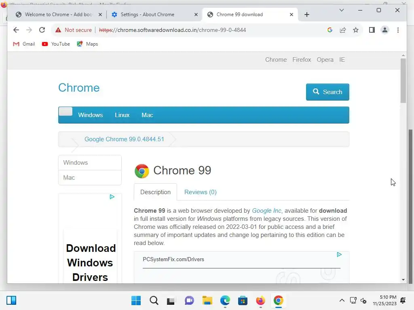The width and height of the screenshot is (414, 310).
Task: Open the IE link in top navigation
Action: click(x=342, y=60)
